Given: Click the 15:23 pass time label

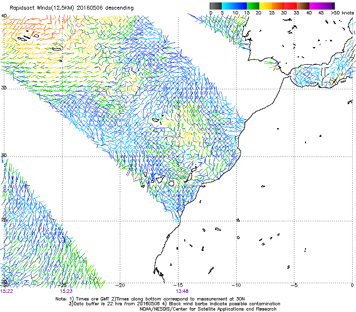Looking at the screenshot, I should (66, 291).
